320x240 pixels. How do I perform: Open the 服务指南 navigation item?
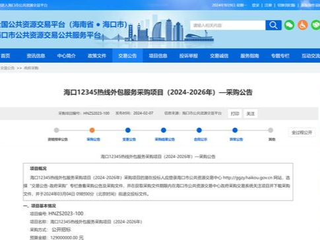250,56
